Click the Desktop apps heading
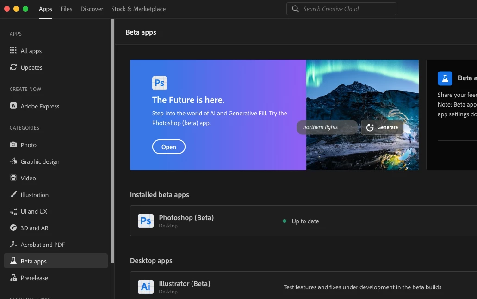Viewport: 477px width, 299px height. click(x=151, y=261)
